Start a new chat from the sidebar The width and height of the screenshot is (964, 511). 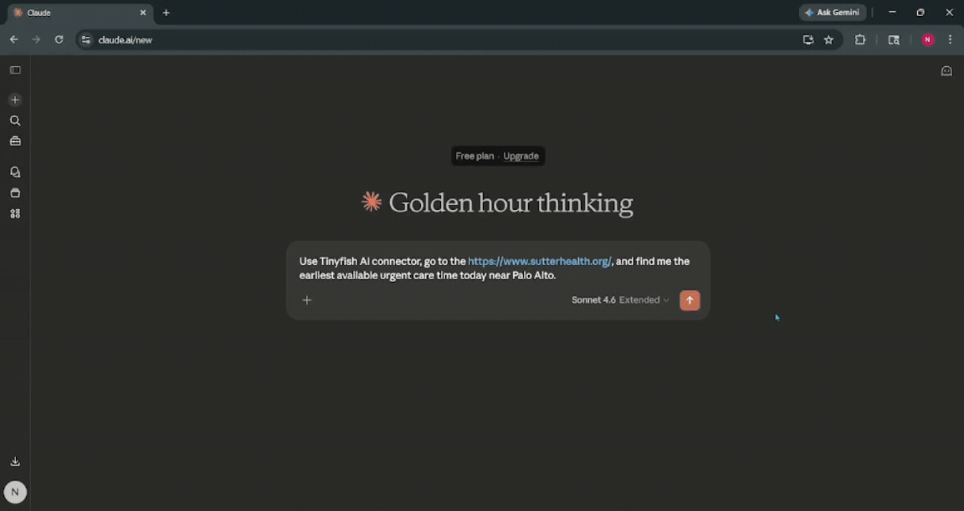[x=15, y=100]
